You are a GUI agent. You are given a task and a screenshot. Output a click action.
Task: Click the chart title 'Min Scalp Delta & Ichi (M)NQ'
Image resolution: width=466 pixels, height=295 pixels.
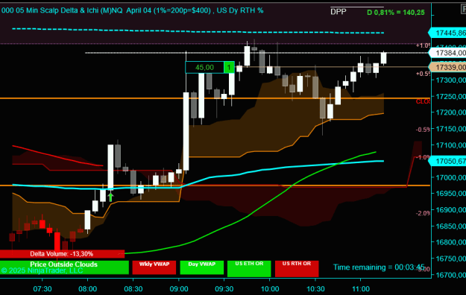point(75,10)
